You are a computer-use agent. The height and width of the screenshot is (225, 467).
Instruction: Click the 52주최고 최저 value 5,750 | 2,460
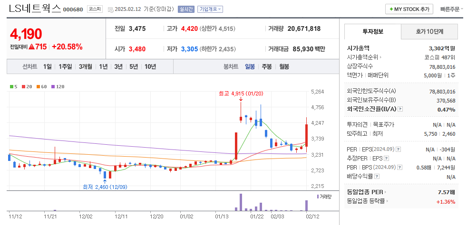point(439,134)
